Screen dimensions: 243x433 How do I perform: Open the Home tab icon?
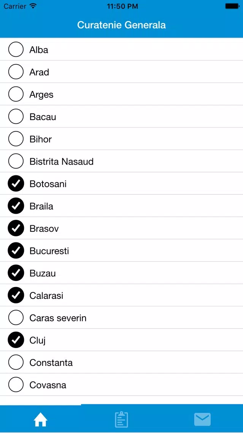(x=40, y=420)
